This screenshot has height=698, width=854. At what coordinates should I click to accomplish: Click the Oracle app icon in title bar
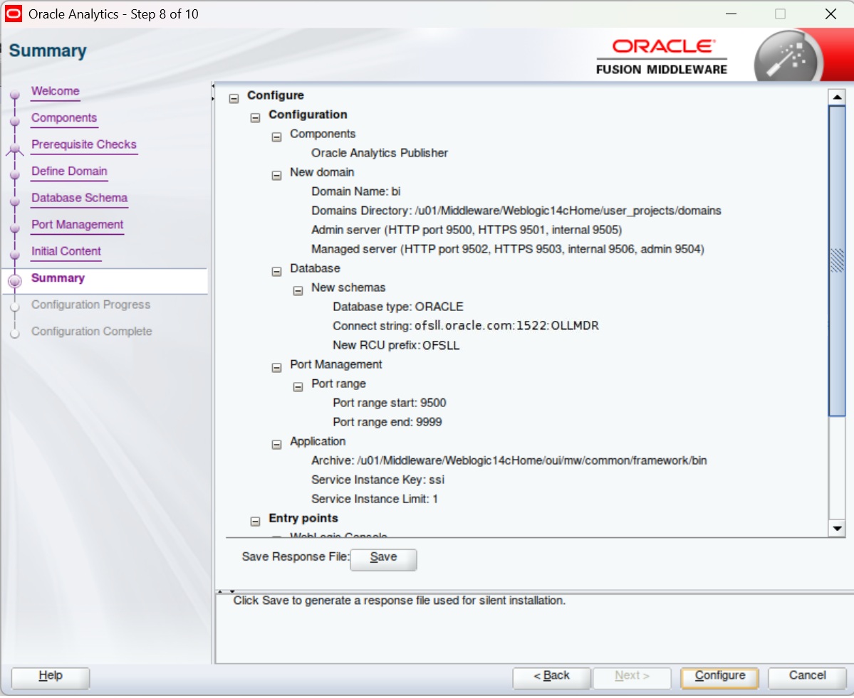coord(14,14)
